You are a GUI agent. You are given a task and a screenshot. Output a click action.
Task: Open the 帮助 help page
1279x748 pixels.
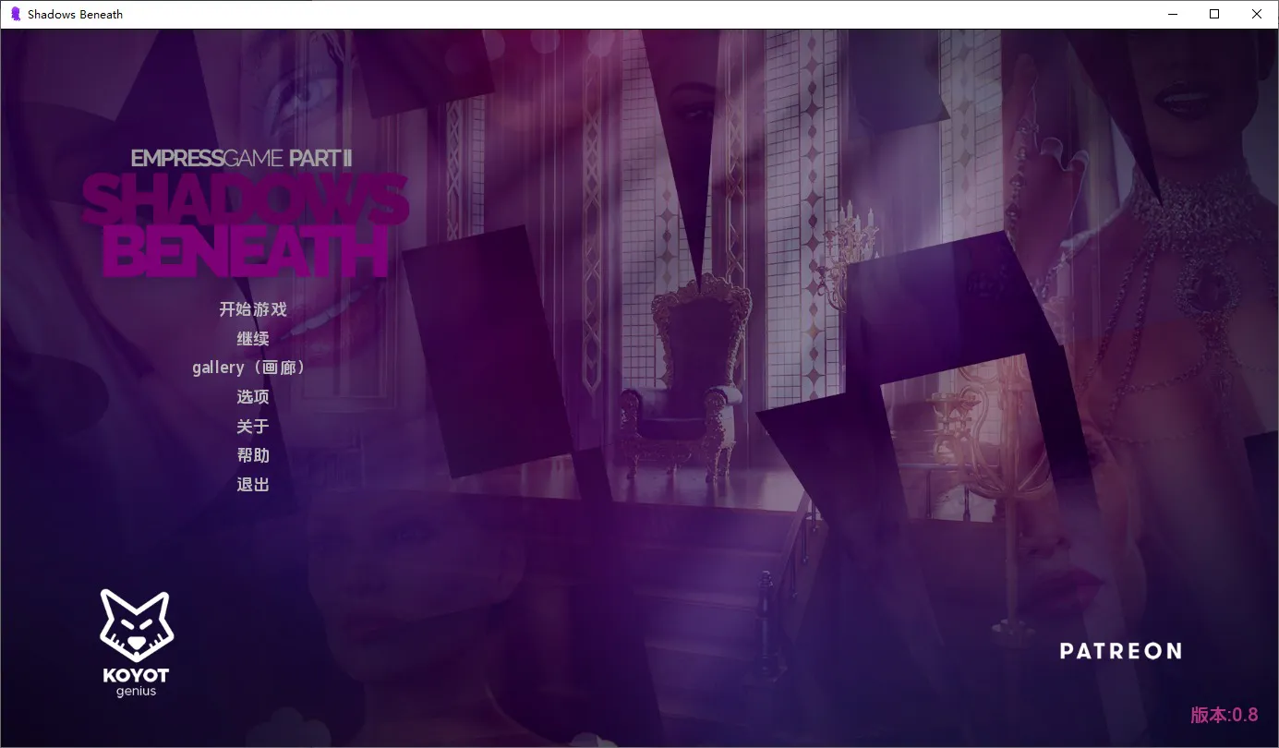pyautogui.click(x=253, y=455)
